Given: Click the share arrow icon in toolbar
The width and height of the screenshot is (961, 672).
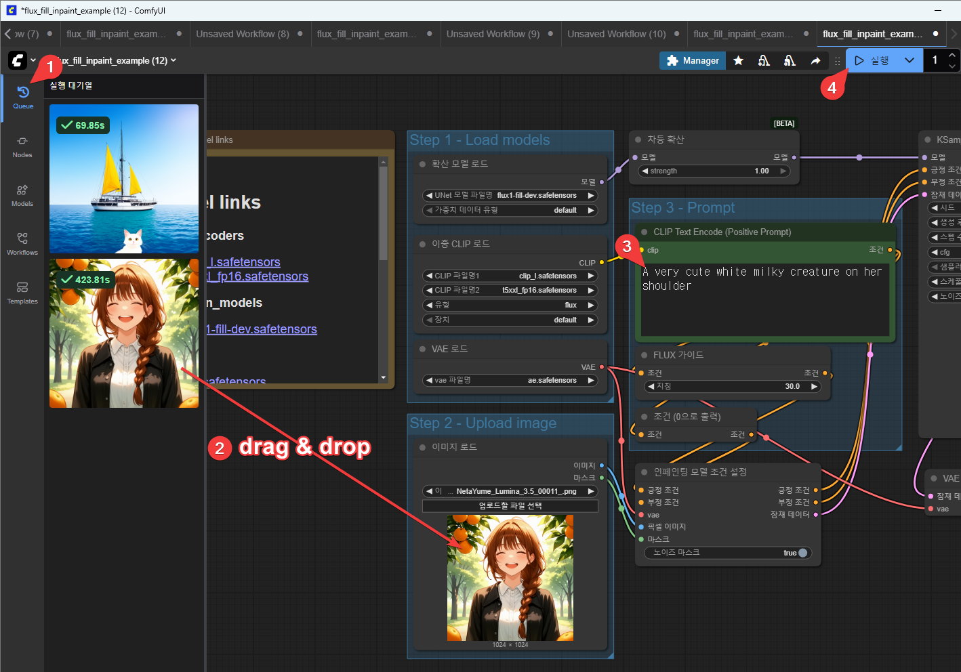Looking at the screenshot, I should pos(815,61).
